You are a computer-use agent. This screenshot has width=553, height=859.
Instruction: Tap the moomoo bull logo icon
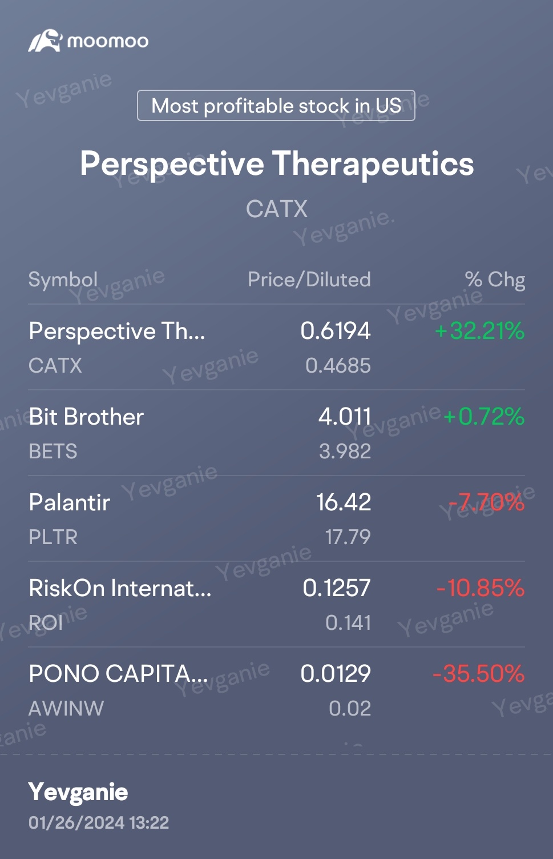pos(45,41)
